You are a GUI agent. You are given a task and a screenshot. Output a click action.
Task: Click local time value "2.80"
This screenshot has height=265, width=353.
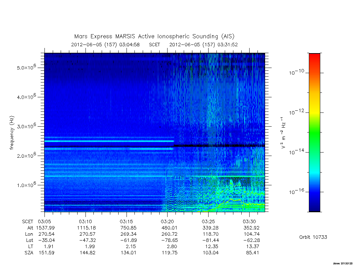click(x=172, y=246)
